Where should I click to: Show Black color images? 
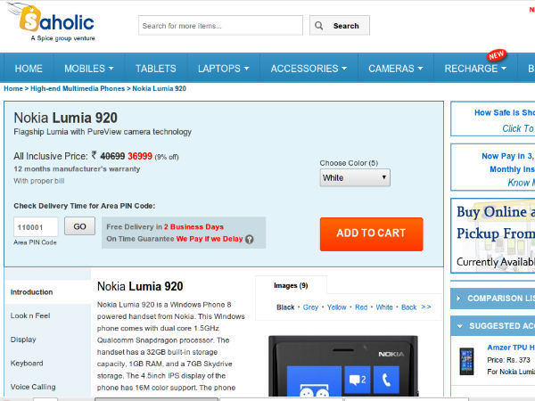point(285,307)
